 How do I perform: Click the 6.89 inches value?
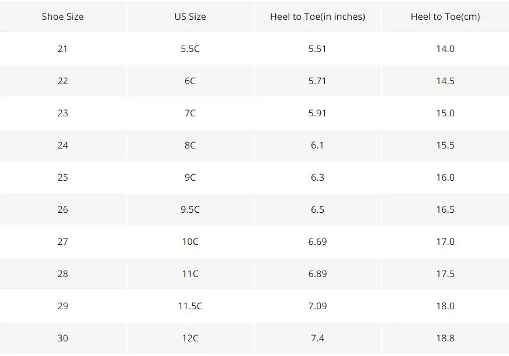click(317, 274)
